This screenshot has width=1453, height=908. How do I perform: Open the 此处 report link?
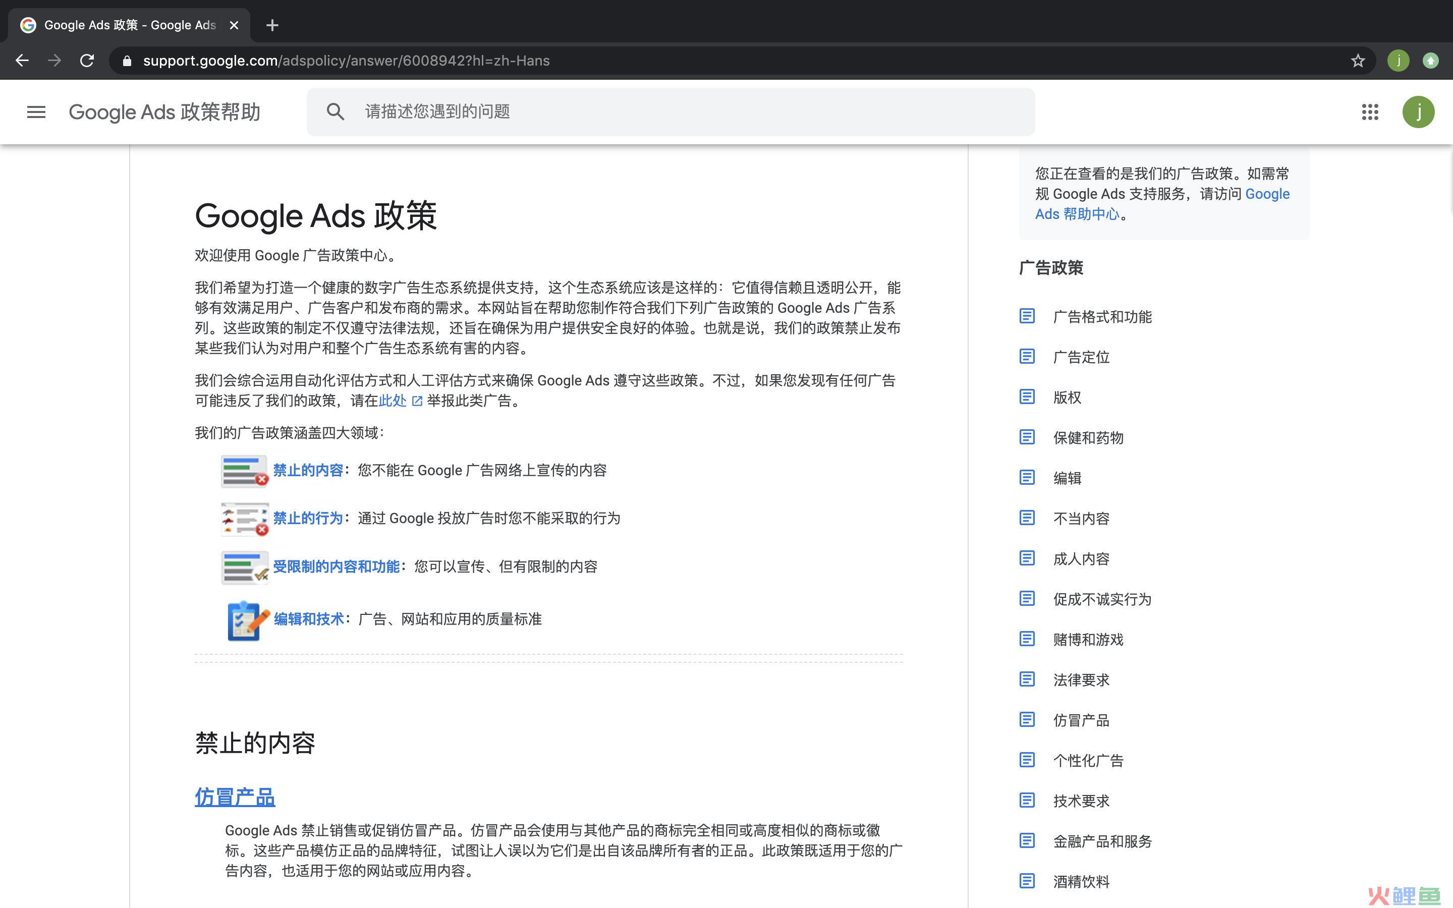coord(393,401)
